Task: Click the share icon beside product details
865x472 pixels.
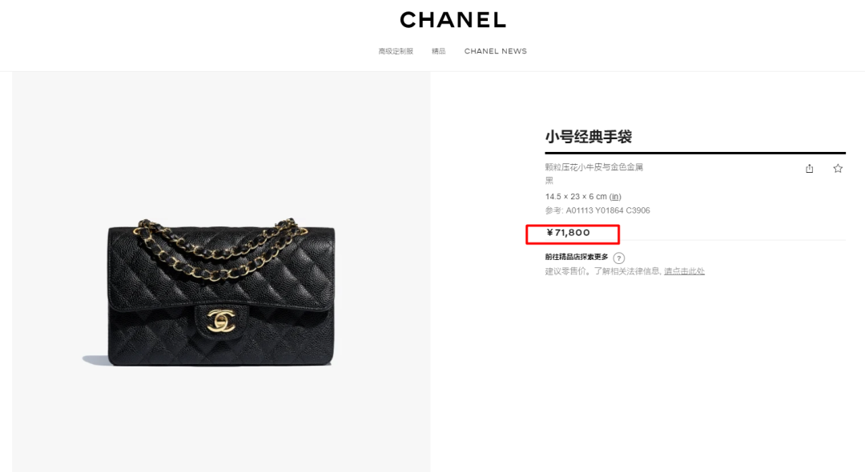Action: click(x=809, y=169)
